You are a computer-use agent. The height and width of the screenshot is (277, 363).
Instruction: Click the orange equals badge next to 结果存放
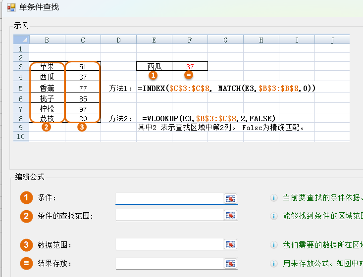pos(26,263)
